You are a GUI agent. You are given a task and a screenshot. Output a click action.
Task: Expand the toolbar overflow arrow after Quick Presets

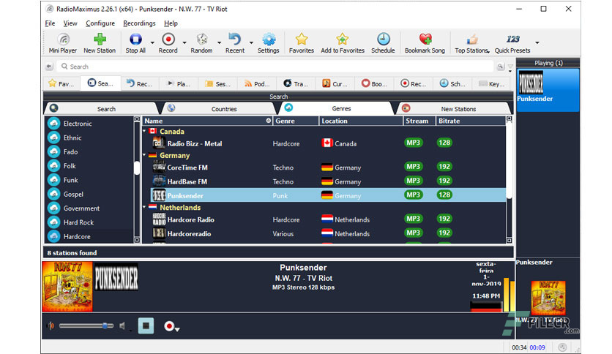pos(537,42)
